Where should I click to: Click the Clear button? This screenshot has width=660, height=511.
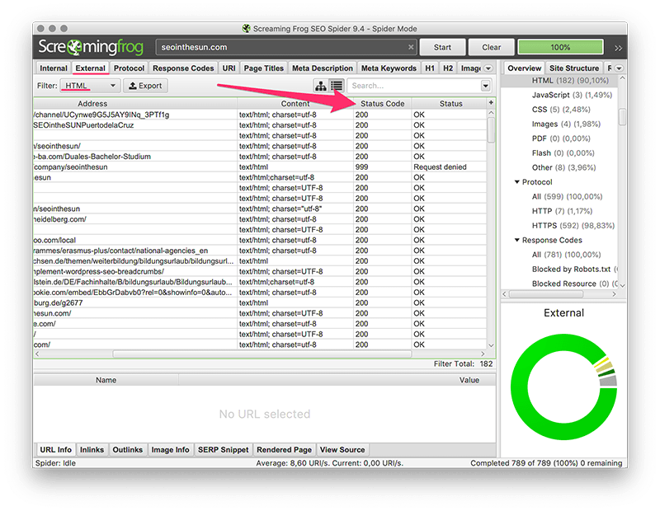pos(491,47)
